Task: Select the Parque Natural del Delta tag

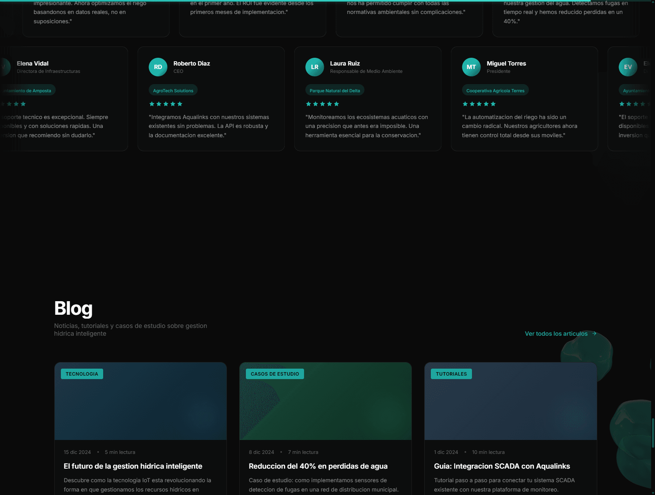Action: [335, 91]
